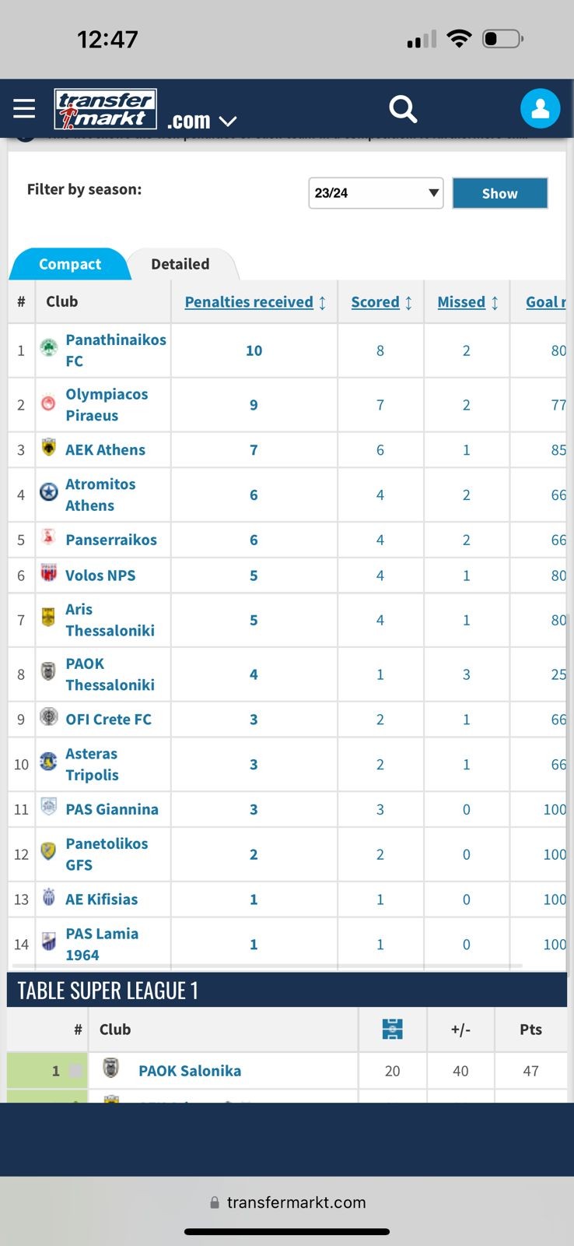Click matches-played icon in league table header
Viewport: 574px width, 1246px height.
click(x=392, y=1029)
